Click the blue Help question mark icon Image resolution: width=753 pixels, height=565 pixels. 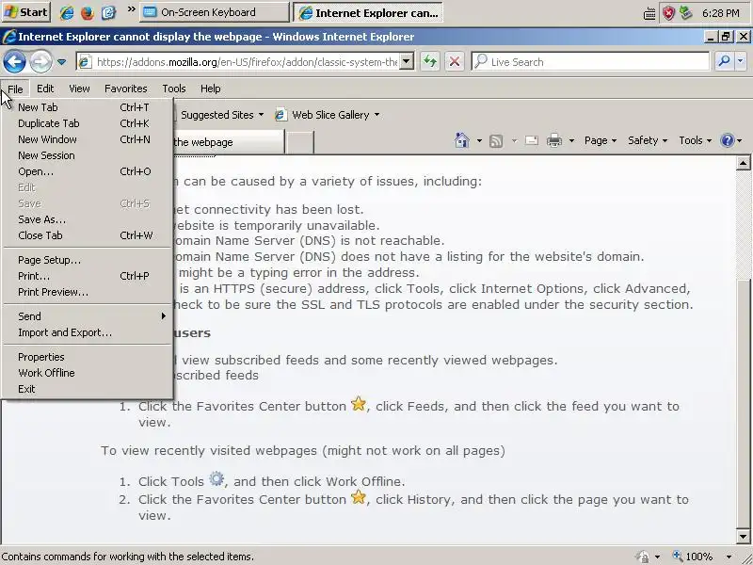pyautogui.click(x=727, y=140)
